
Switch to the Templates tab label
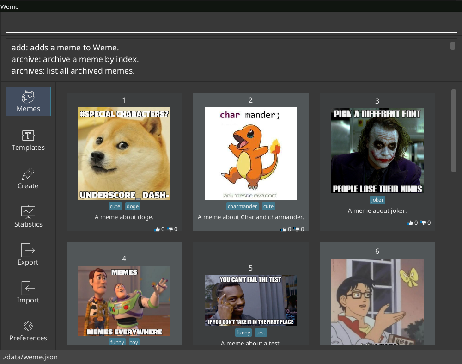pyautogui.click(x=28, y=147)
